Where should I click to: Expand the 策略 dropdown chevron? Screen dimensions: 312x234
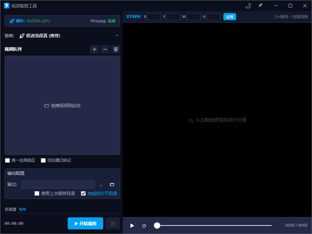click(x=117, y=35)
